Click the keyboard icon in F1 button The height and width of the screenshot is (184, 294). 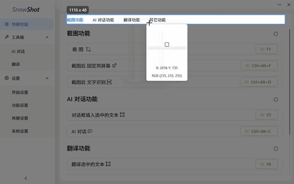click(262, 49)
